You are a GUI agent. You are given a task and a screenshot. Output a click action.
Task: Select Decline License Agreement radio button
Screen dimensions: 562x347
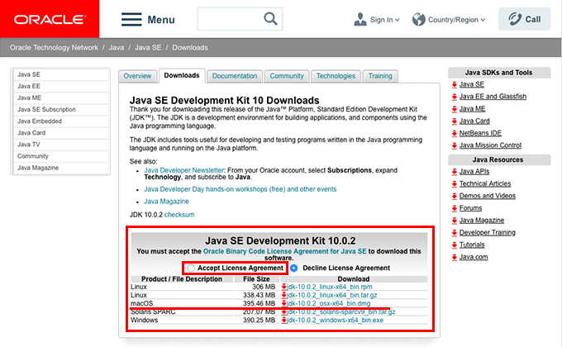294,269
